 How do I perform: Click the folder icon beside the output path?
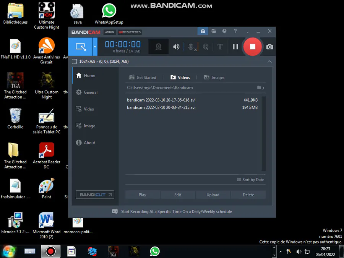tap(259, 88)
